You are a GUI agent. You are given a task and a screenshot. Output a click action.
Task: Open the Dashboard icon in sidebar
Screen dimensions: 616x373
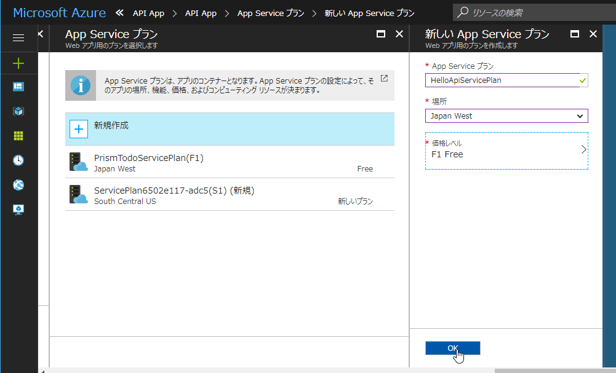coord(18,87)
